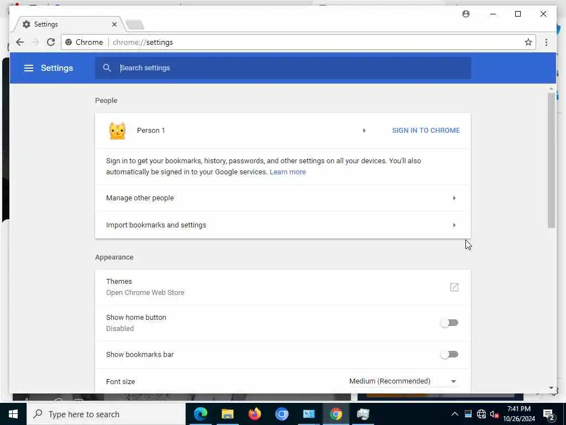Select the Settings tab
The image size is (566, 425).
coord(69,24)
